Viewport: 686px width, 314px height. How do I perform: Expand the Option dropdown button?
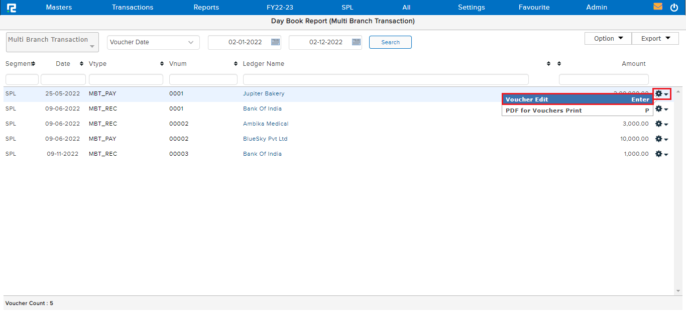pos(608,39)
